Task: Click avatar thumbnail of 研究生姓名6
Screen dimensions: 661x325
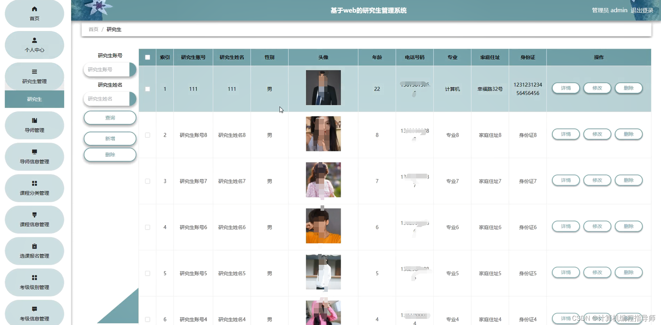Action: (x=323, y=226)
